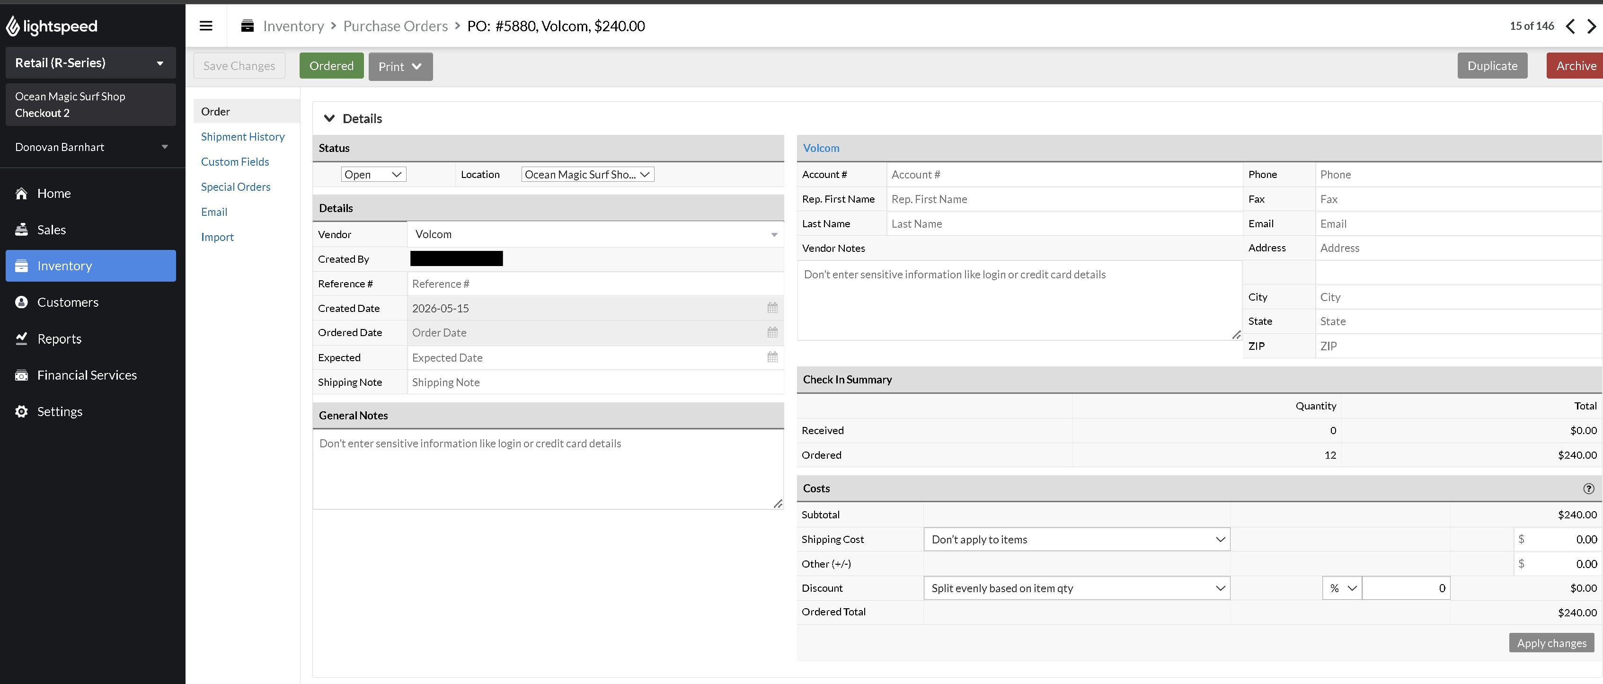
Task: Toggle the hamburger menu icon
Action: point(206,26)
